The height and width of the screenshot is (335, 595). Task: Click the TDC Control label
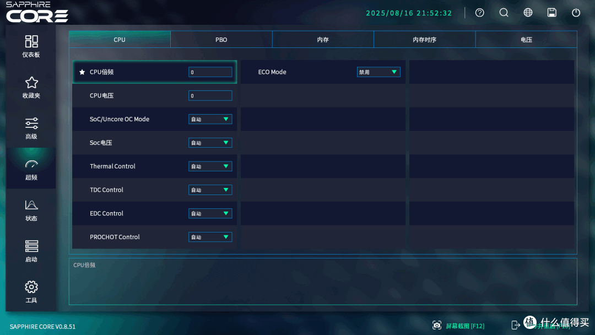coord(107,190)
